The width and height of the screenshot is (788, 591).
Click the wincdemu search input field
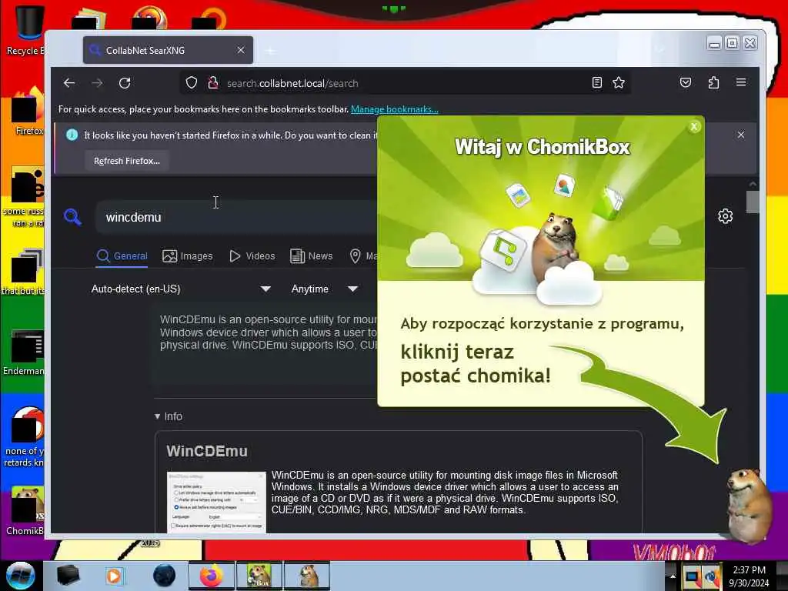[236, 217]
